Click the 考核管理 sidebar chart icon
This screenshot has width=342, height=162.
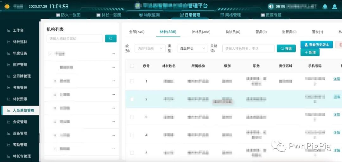[x=9, y=88]
